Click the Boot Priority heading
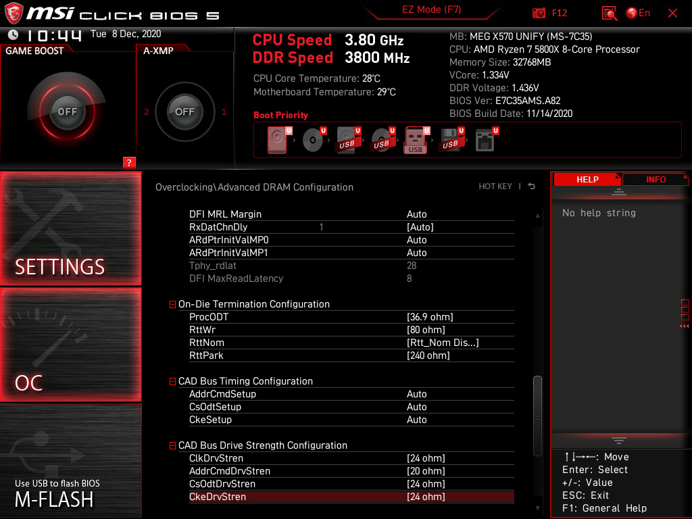 pos(280,115)
